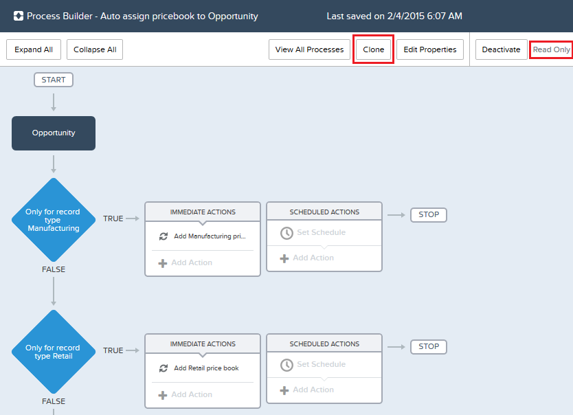Image resolution: width=573 pixels, height=415 pixels.
Task: Click the Read Only indicator
Action: [552, 49]
